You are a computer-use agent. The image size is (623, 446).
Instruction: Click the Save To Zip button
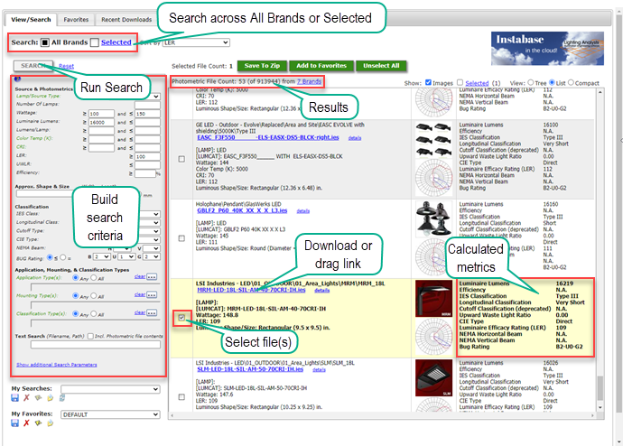(x=262, y=66)
